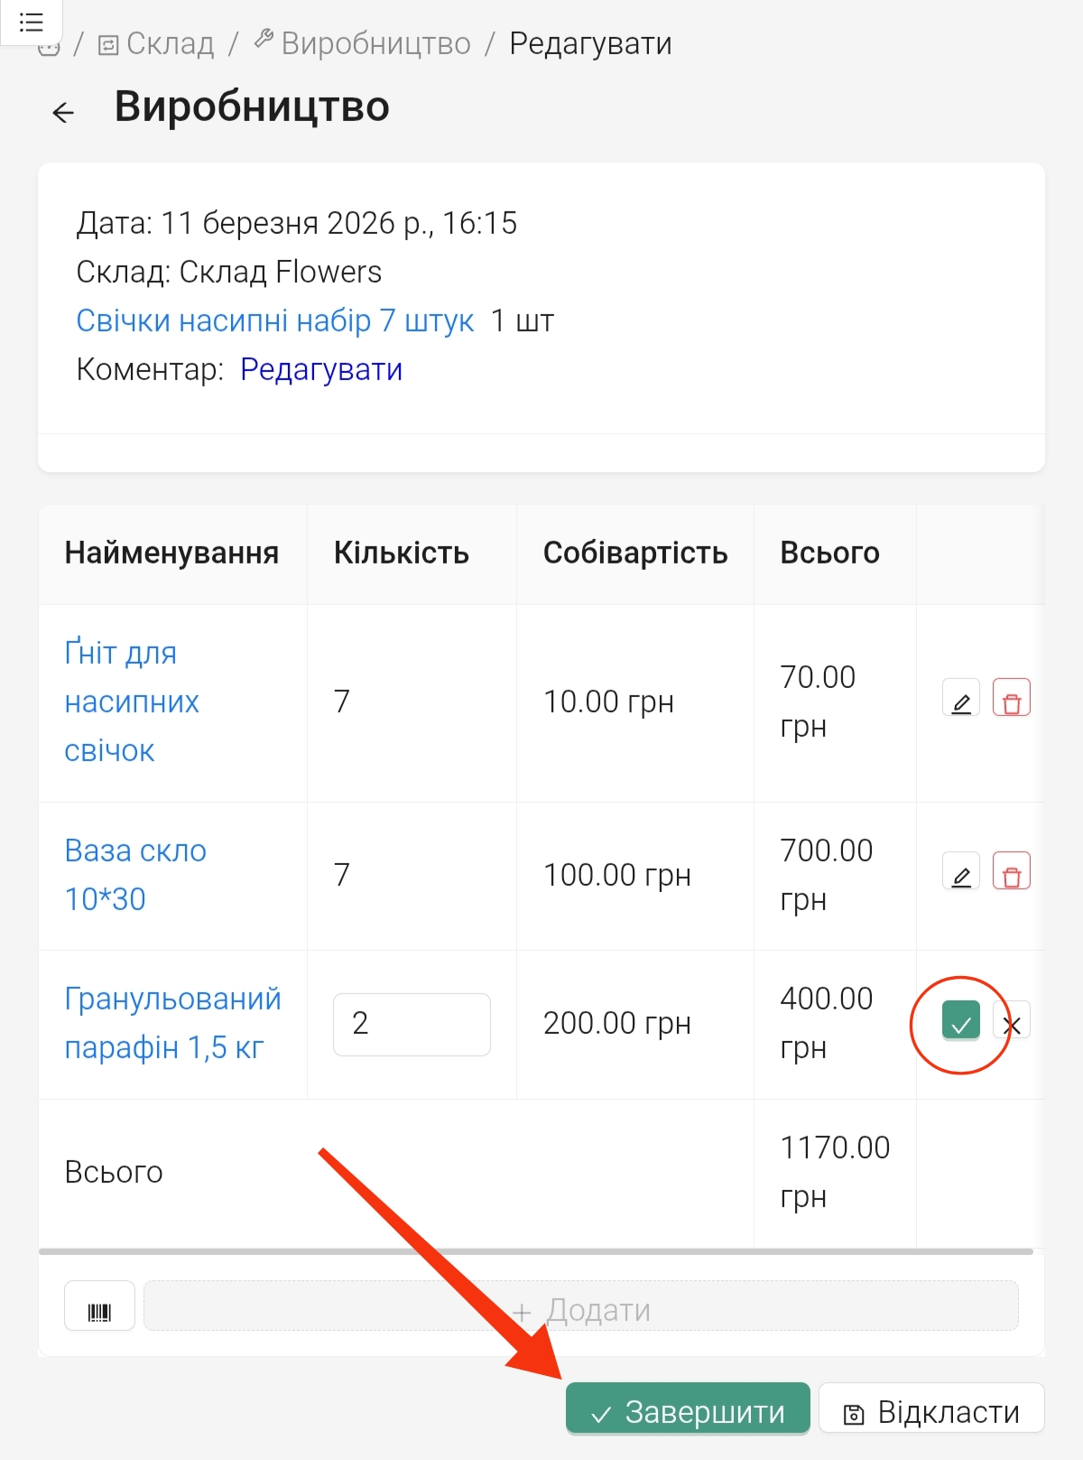Edit the База скло 10*30 row
1083x1460 pixels.
coord(961,871)
